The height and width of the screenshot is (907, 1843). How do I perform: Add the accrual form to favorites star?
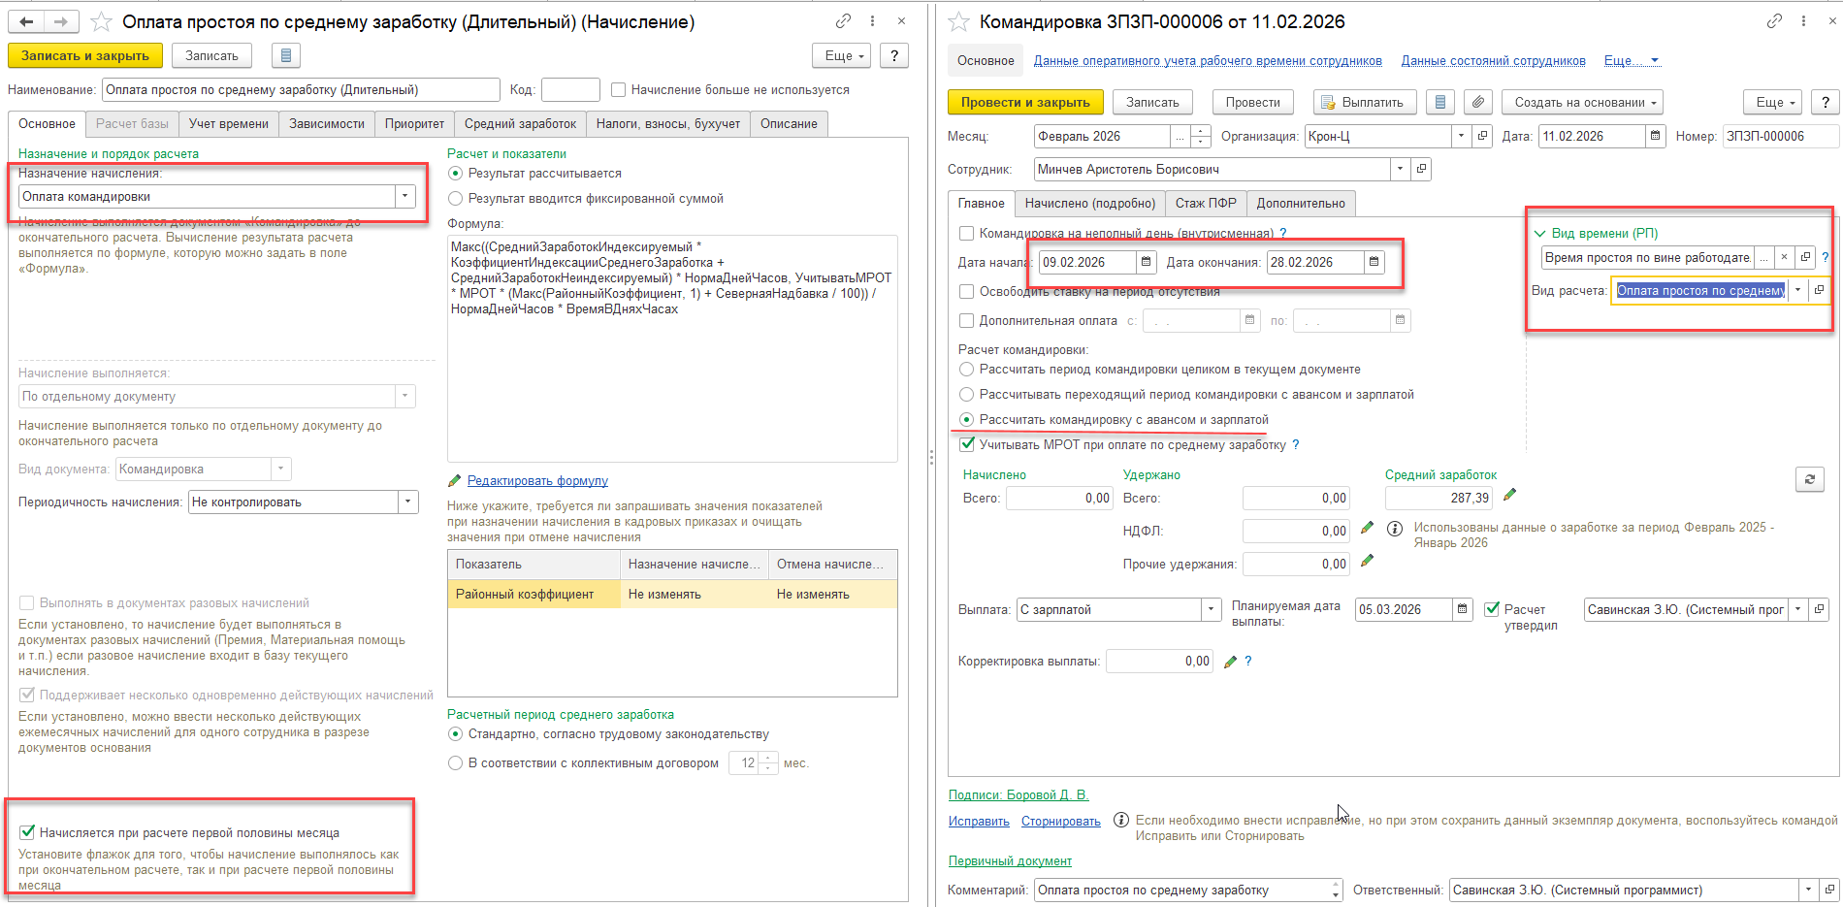click(x=101, y=21)
